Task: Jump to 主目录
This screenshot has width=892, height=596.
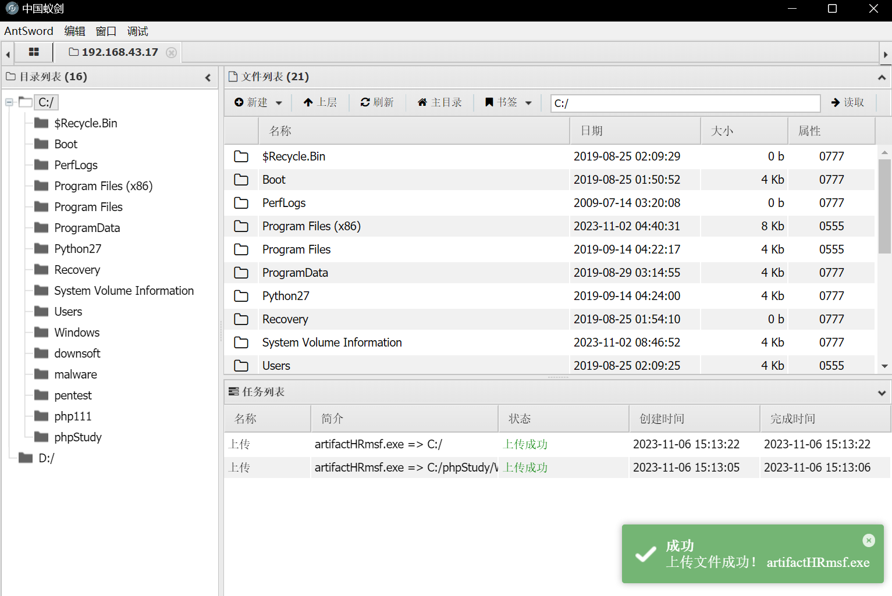Action: point(440,102)
